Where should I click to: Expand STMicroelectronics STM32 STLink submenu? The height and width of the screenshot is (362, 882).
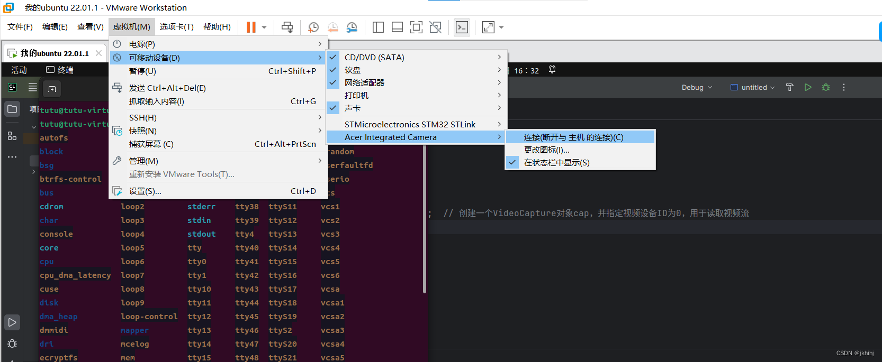coord(417,124)
